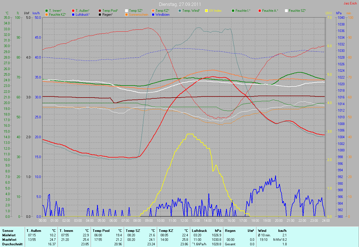The image size is (359, 247).
Task: Select the 'Feuchte I.*' legend label
Action: tap(243, 11)
